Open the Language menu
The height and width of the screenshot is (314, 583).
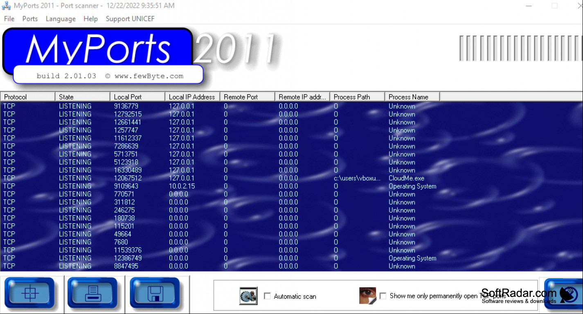[61, 19]
